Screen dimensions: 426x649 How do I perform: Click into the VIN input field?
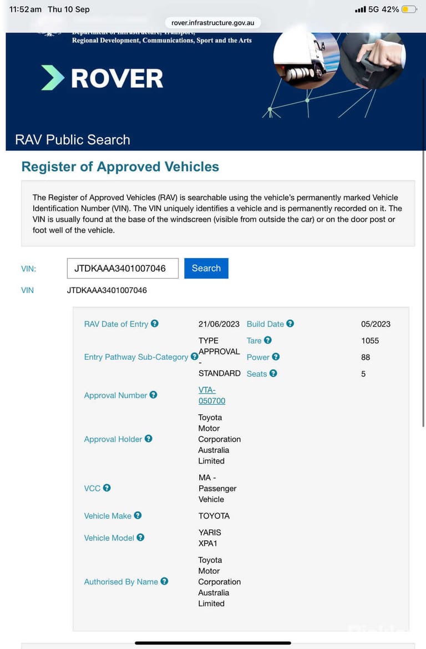(x=123, y=268)
